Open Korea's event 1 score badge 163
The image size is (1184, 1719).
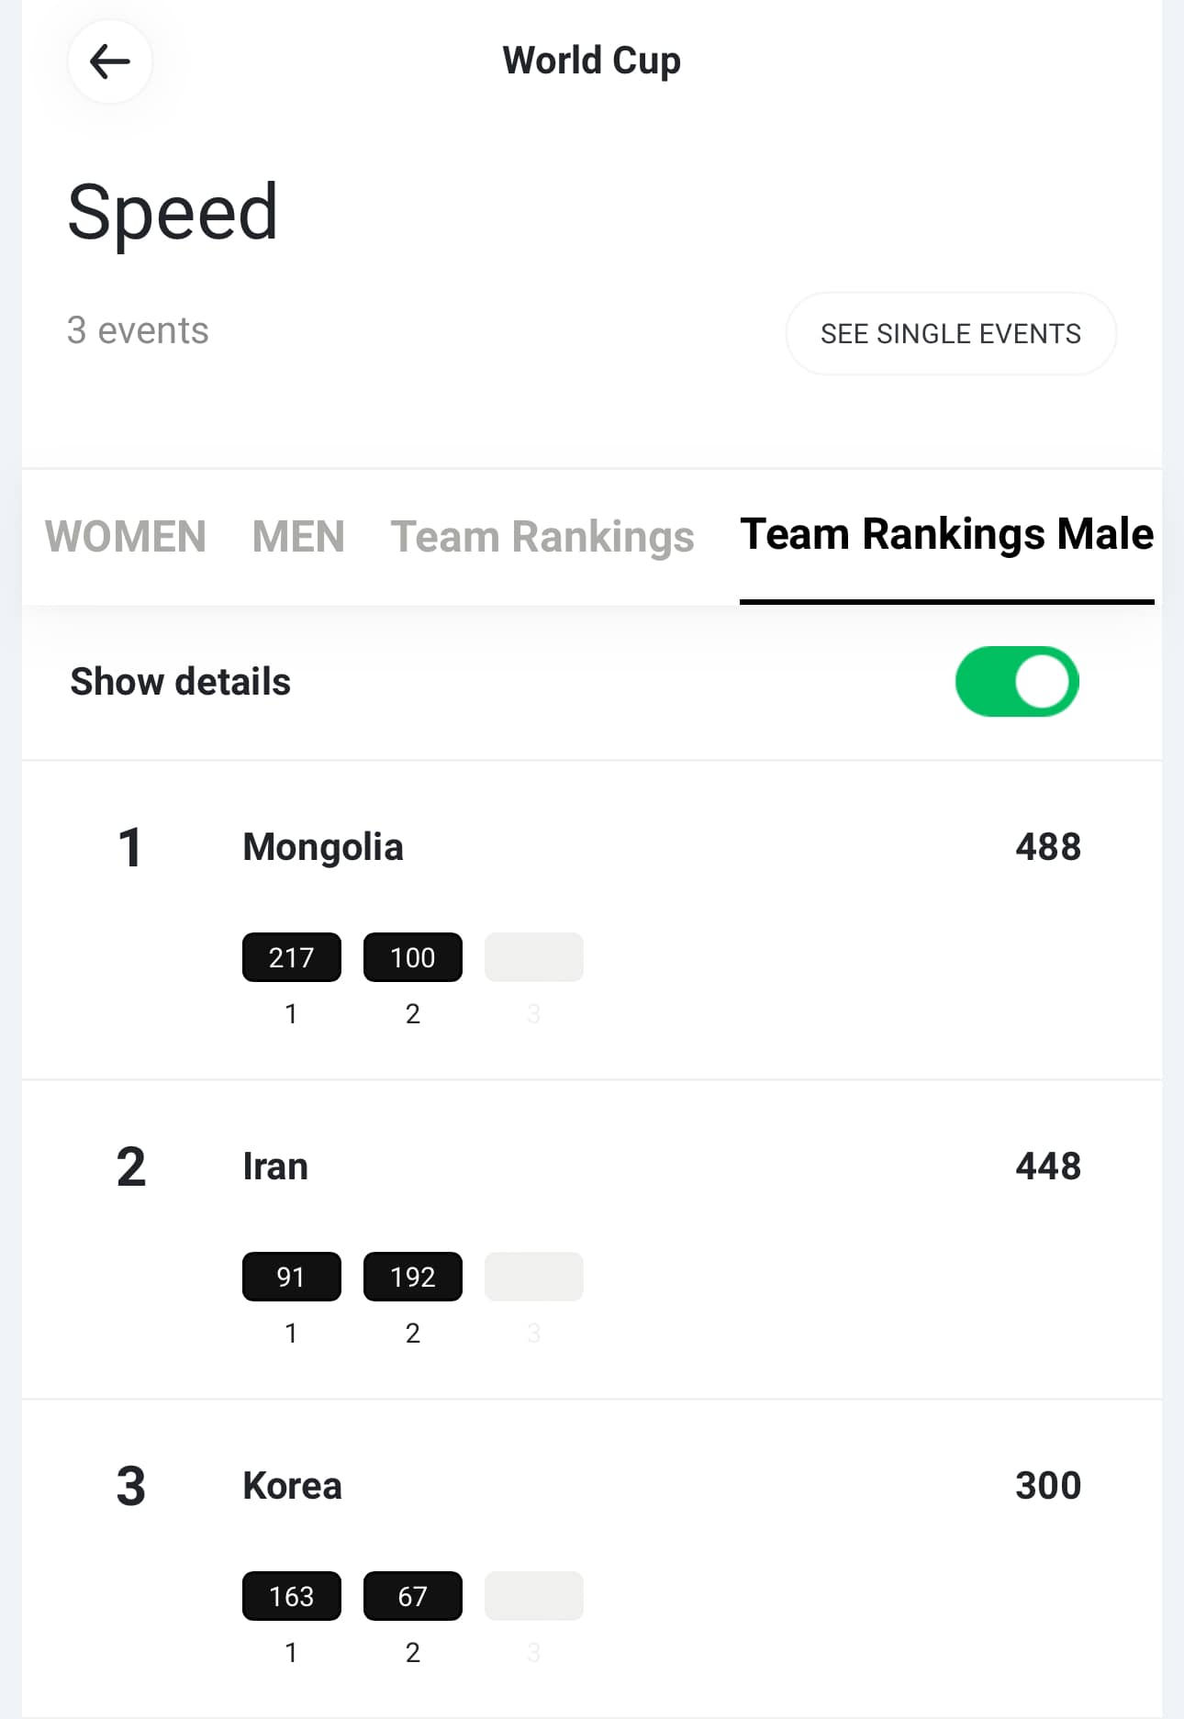[292, 1596]
